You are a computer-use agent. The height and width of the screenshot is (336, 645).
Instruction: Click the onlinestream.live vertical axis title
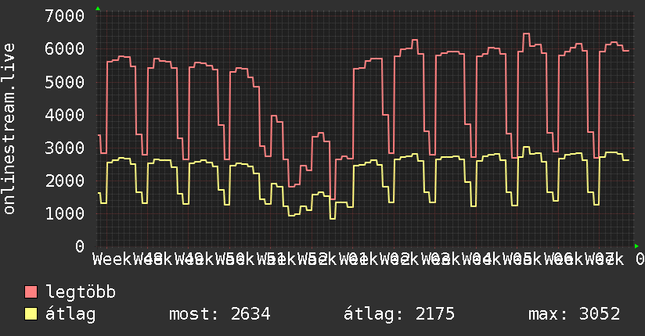[x=9, y=129]
